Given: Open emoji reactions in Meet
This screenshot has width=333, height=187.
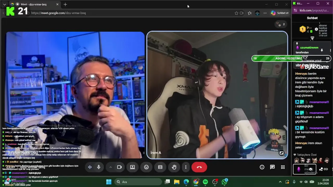Looking at the screenshot, I should click(x=146, y=167).
